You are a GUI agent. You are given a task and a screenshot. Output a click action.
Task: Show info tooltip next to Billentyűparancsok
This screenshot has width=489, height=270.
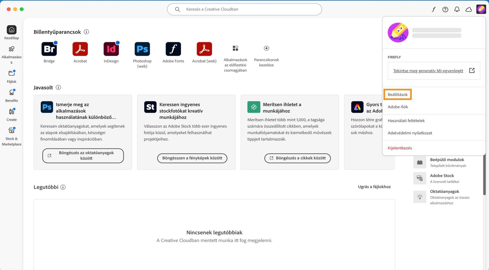point(86,32)
